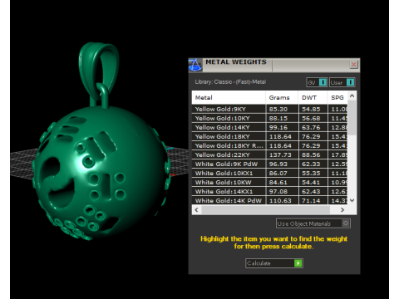Select the Yellow Gold:9KY row
The width and height of the screenshot is (399, 299).
(x=269, y=109)
